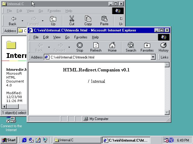Screen dimensions: 193x144
Task: Launch Outlook Express from Quick Launch
Action: [31, 140]
